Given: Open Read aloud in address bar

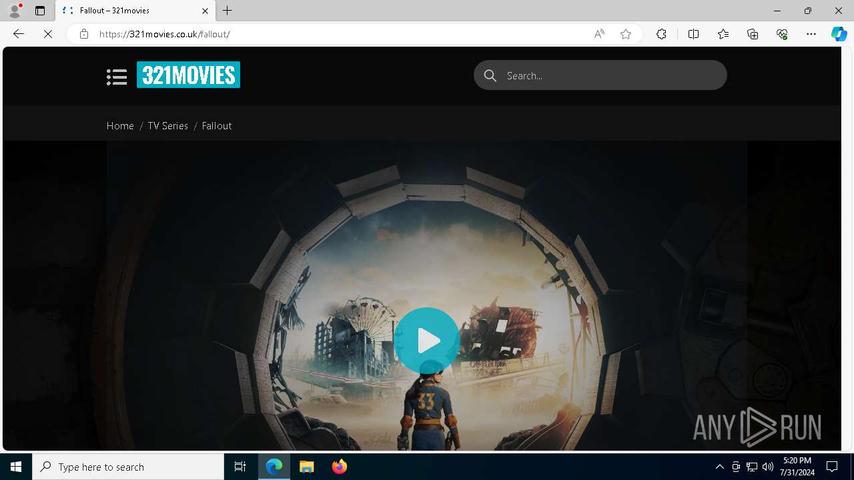Looking at the screenshot, I should [599, 34].
